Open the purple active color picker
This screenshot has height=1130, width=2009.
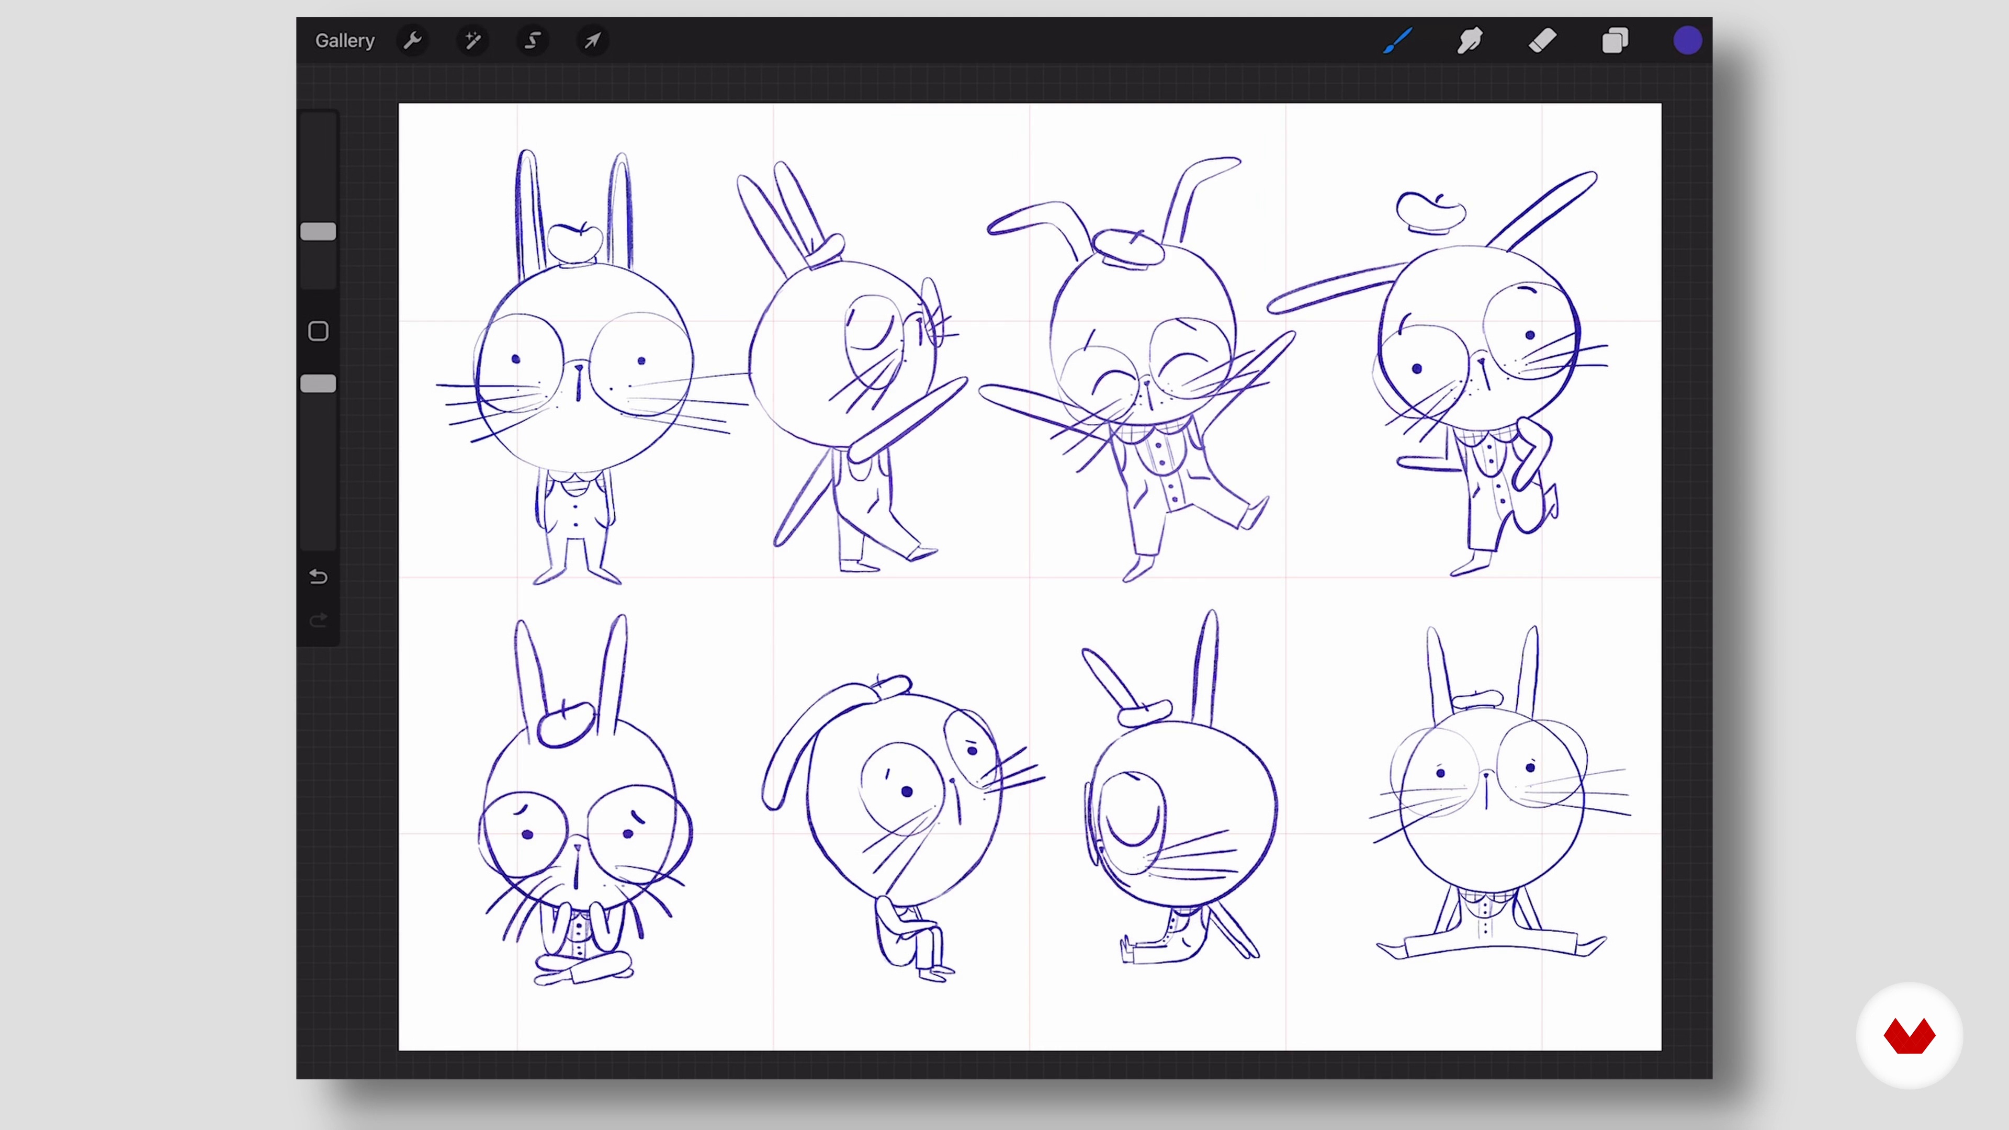point(1687,41)
